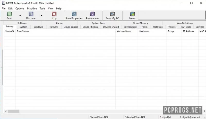Viewport: 206px width, 119px height.
Task: Select the -System- tab
Action: pos(23,27)
